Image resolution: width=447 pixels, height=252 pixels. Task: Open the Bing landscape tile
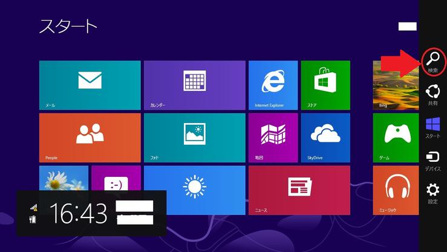pos(396,85)
